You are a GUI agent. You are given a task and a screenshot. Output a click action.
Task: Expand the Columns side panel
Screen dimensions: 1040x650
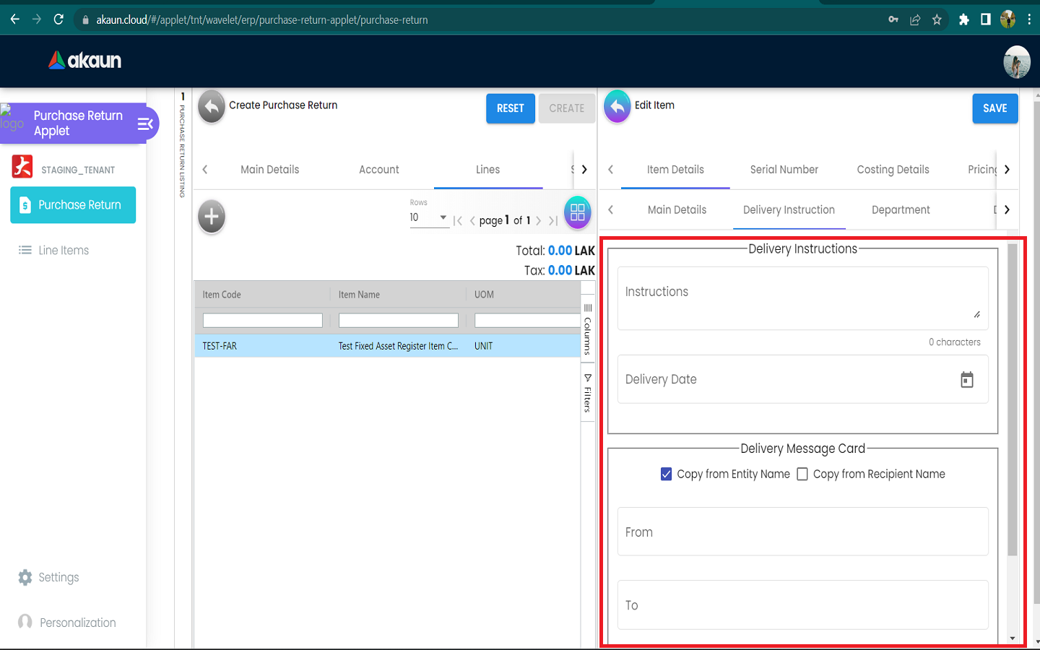click(x=588, y=329)
